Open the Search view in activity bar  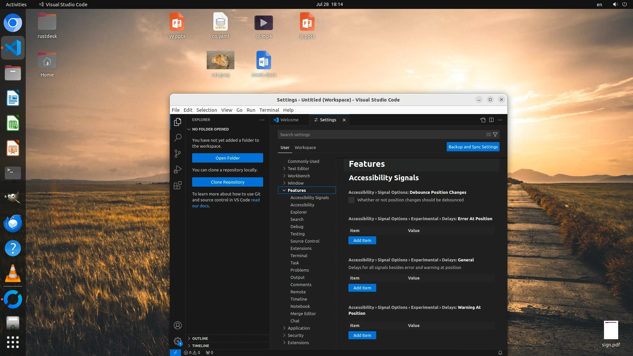coord(178,137)
